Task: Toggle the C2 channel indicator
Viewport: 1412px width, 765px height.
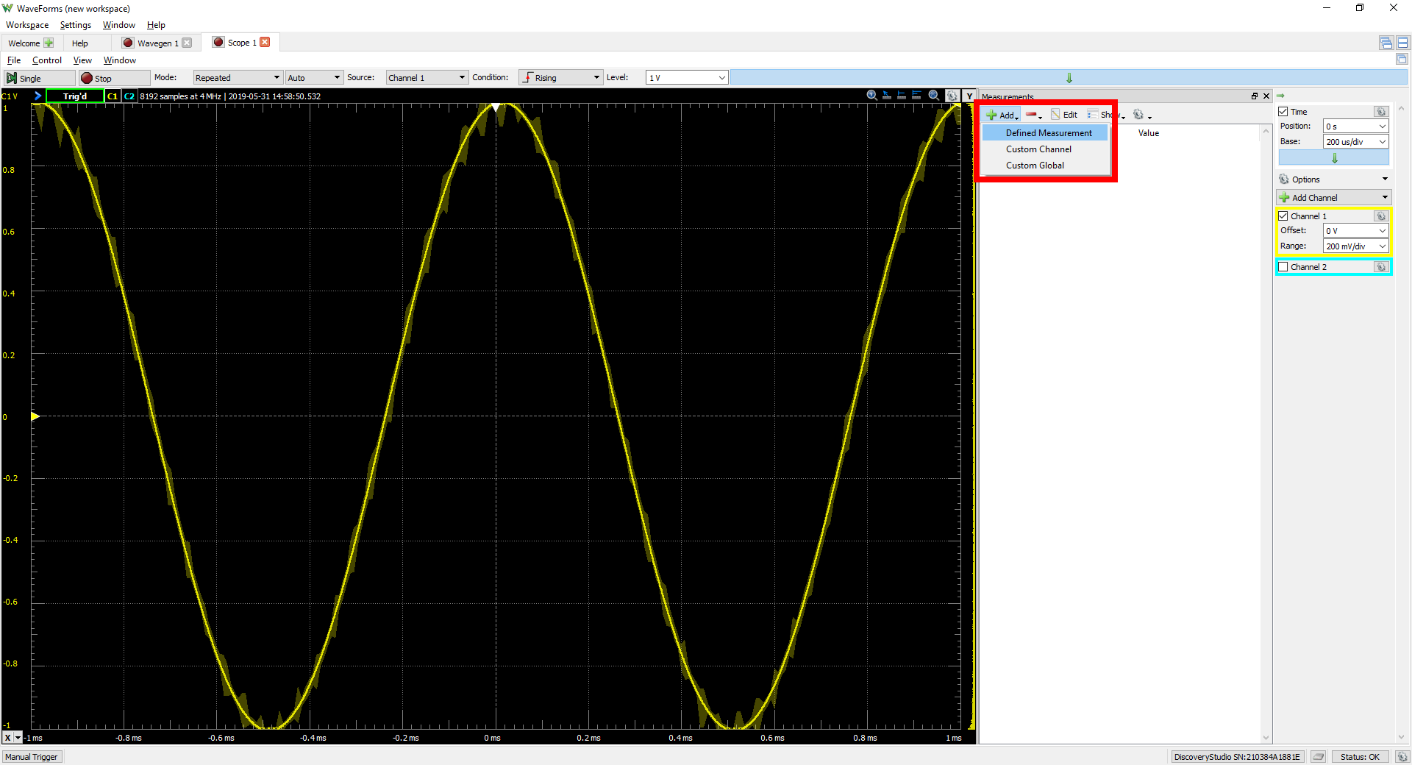Action: [x=129, y=96]
